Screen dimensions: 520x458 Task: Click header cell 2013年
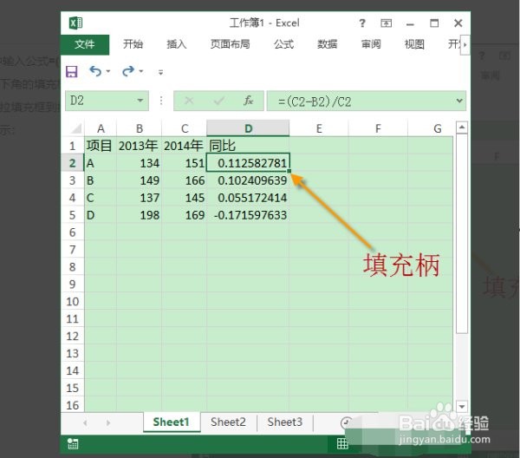click(x=140, y=146)
